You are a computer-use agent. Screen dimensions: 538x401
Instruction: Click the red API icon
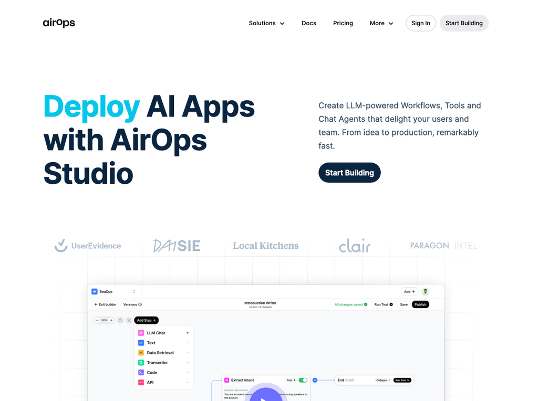tap(141, 383)
